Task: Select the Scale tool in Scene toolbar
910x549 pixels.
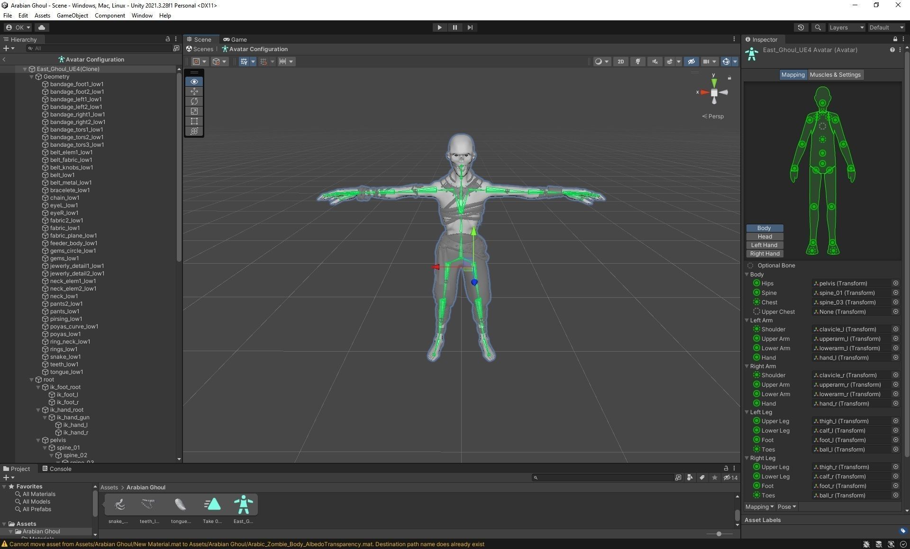Action: point(194,111)
